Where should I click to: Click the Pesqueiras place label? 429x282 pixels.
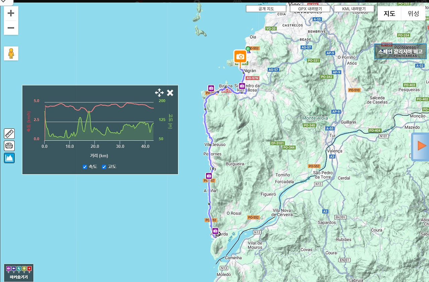[409, 90]
